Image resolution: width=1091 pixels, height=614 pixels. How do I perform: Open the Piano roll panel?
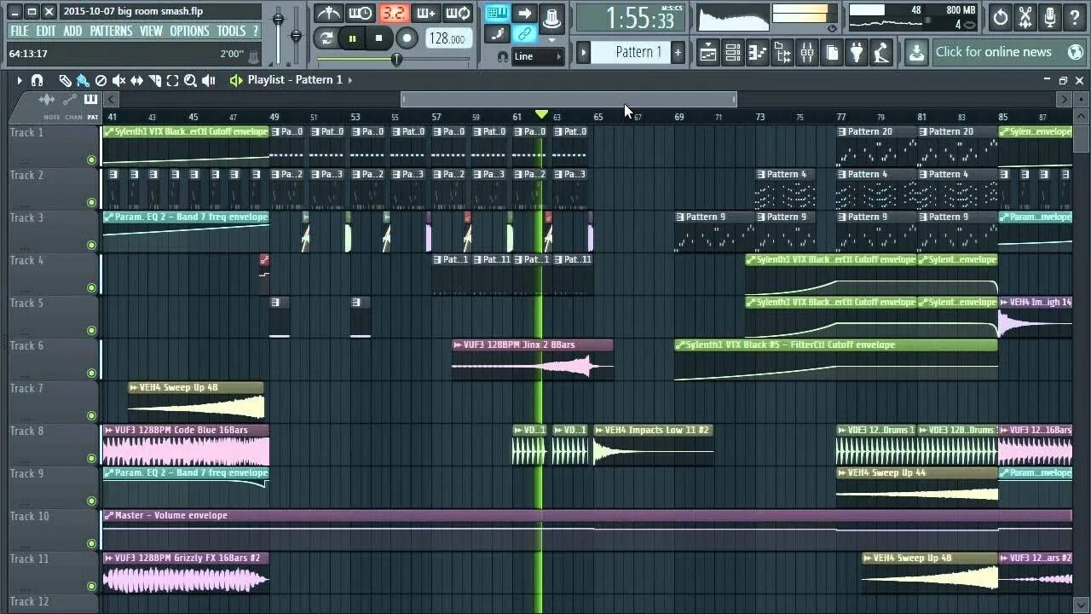click(x=756, y=53)
